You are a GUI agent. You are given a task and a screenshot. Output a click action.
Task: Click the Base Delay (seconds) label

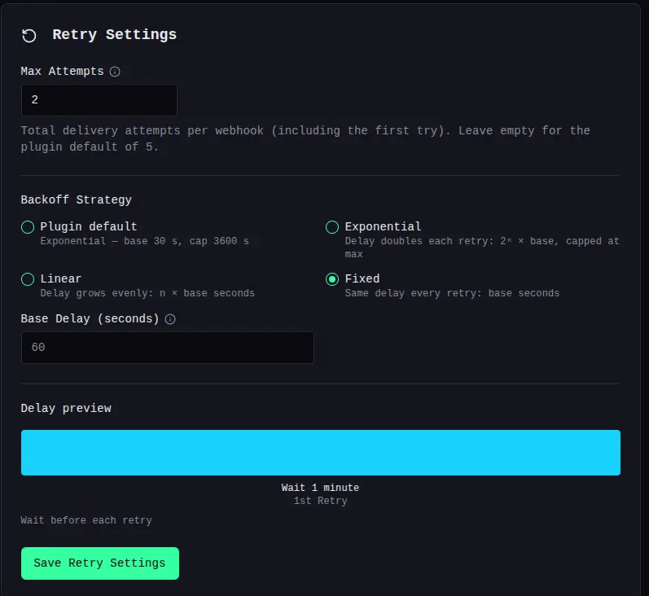pos(90,318)
